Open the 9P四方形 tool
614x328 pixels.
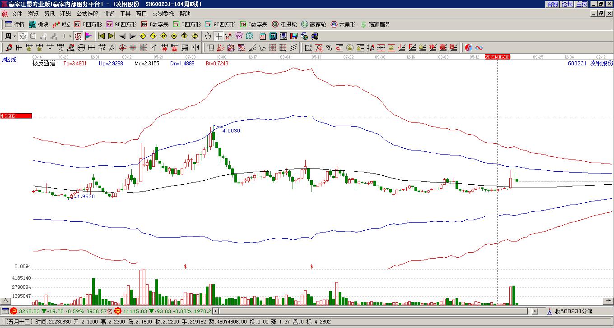point(121,24)
